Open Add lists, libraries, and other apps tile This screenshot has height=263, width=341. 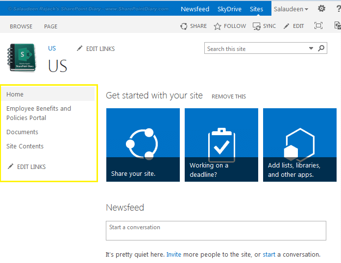(x=300, y=145)
